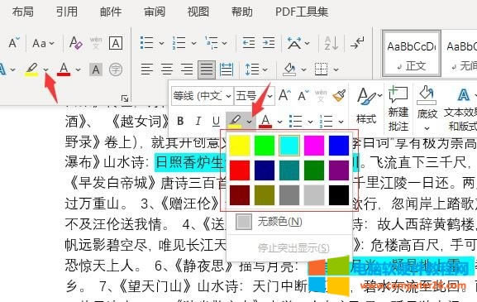Select the Clear All Formatting icon
This screenshot has width=477, height=302.
[x=75, y=43]
